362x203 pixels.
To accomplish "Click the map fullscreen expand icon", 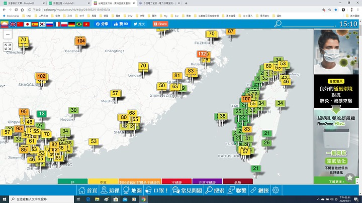I will click(8, 47).
